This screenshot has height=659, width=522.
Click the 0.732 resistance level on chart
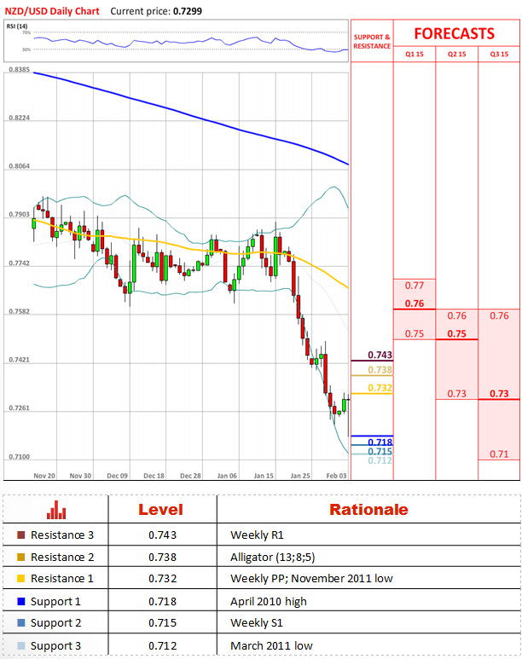pos(380,388)
